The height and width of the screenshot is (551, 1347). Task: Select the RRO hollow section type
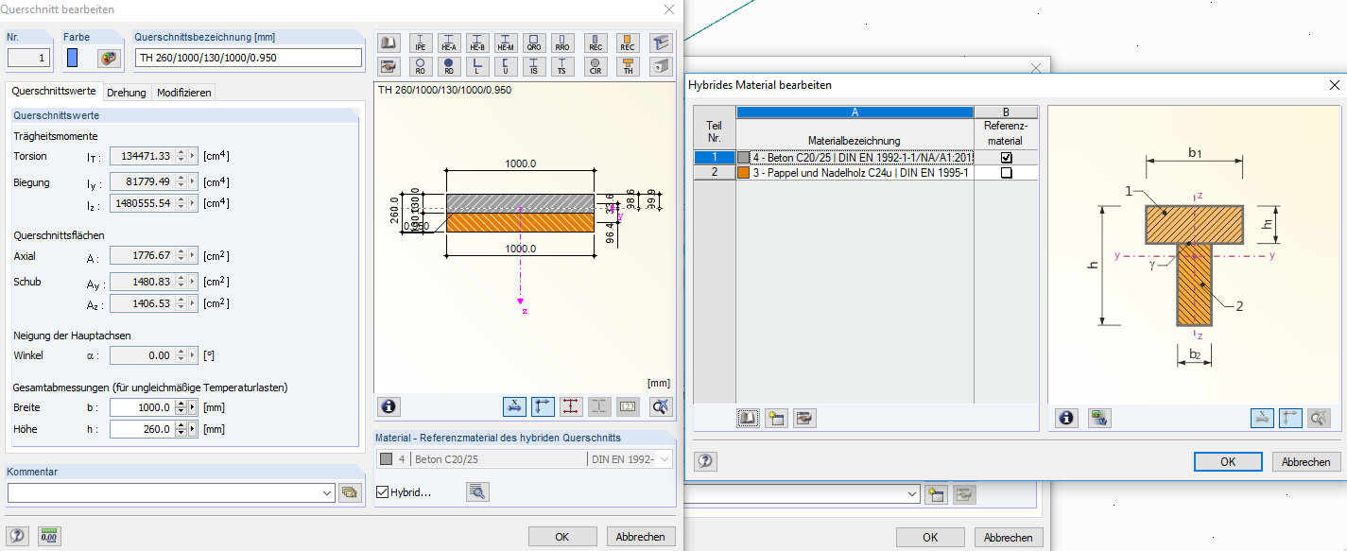562,43
